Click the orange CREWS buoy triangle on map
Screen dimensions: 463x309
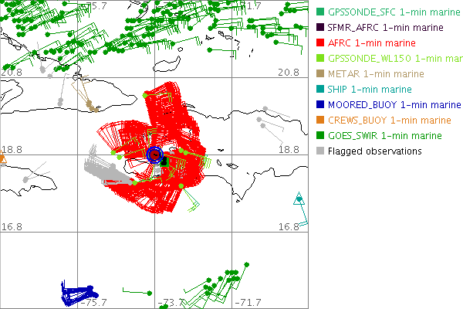click(x=2, y=160)
